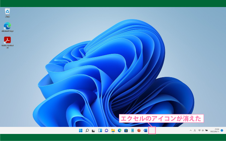Select the Microsoft Edge desktop shortcut

pyautogui.click(x=7, y=27)
